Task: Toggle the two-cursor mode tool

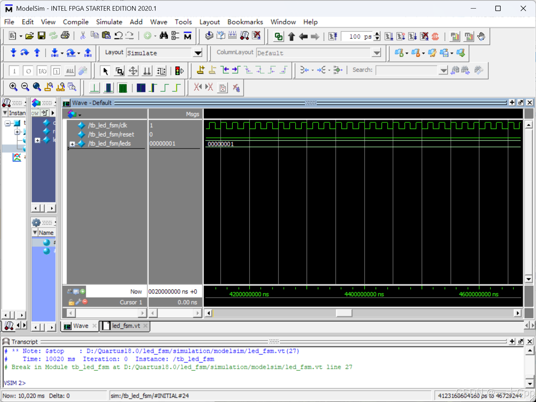Action: point(147,71)
